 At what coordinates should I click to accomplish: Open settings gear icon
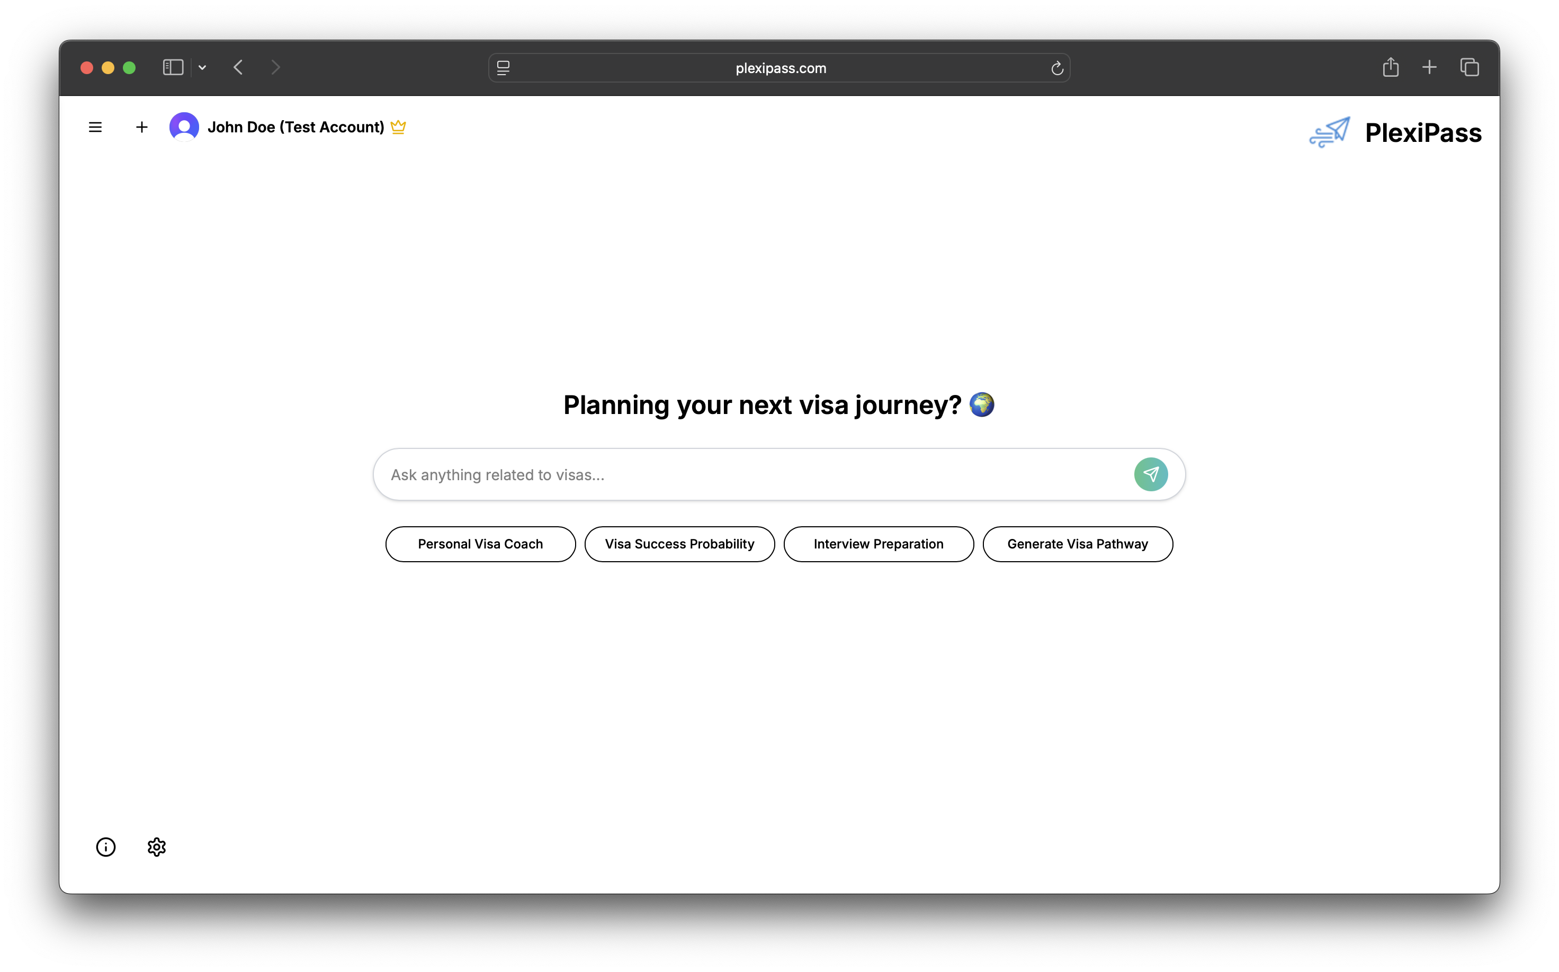pos(156,847)
